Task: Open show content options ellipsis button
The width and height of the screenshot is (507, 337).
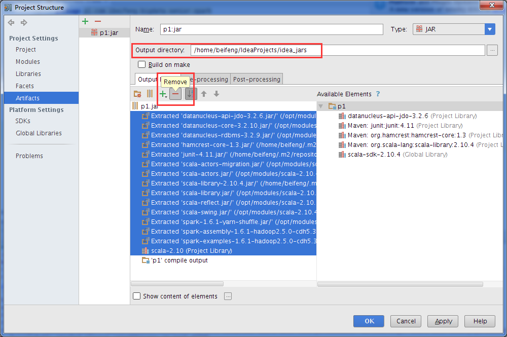Action: [x=228, y=296]
